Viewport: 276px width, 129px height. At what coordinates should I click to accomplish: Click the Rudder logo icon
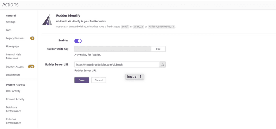pyautogui.click(x=47, y=19)
